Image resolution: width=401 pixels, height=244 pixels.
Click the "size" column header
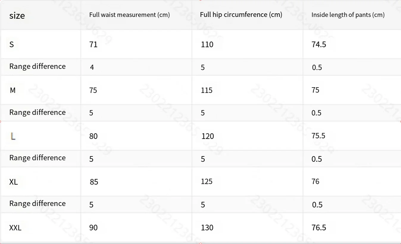tap(17, 15)
